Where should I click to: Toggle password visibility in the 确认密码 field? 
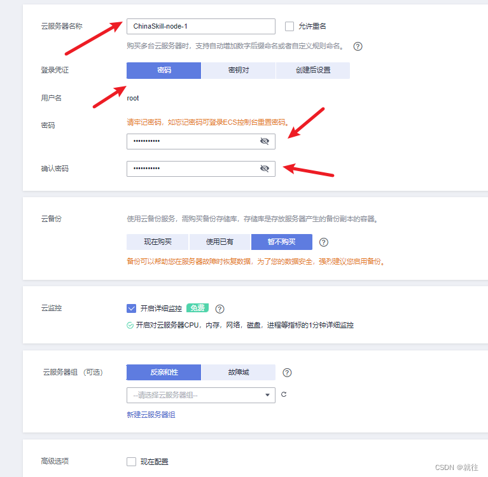tap(265, 169)
